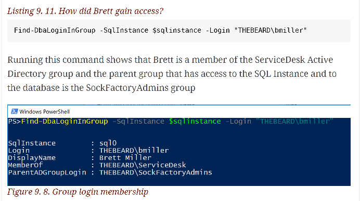The width and height of the screenshot is (360, 201).
Task: Click the 'SqlInstance' property name in output
Action: [x=32, y=143]
